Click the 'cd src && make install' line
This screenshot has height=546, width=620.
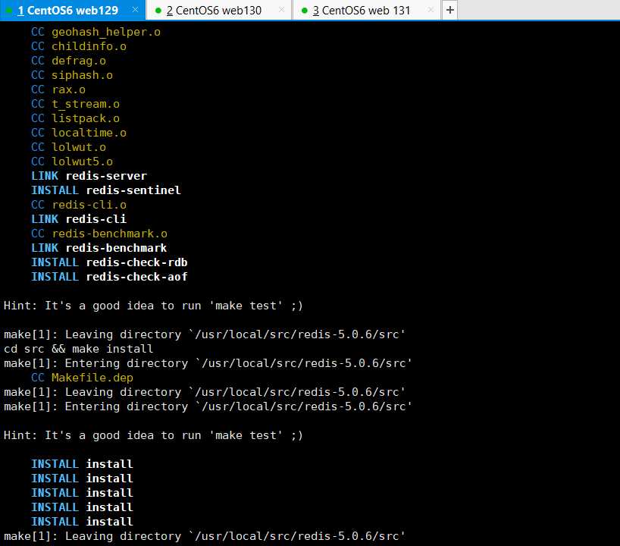[79, 349]
